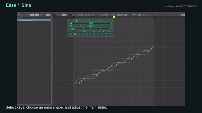Image resolution: width=202 pixels, height=113 pixels.
Task: Open the Show menu
Action: point(45,13)
